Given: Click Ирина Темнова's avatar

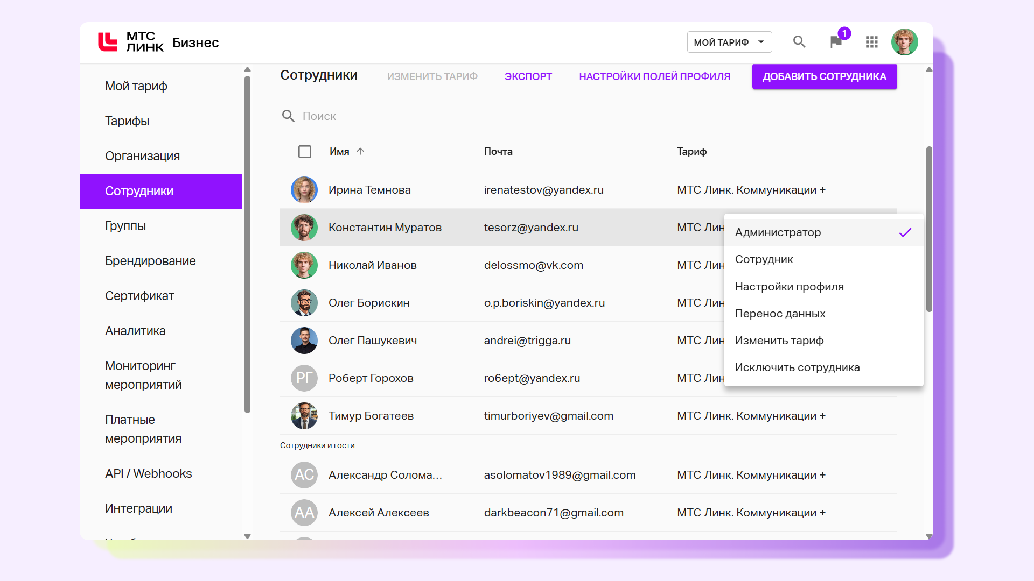Looking at the screenshot, I should click(x=304, y=190).
